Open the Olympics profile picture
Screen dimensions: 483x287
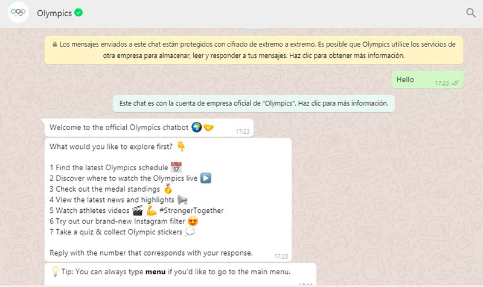pyautogui.click(x=18, y=12)
